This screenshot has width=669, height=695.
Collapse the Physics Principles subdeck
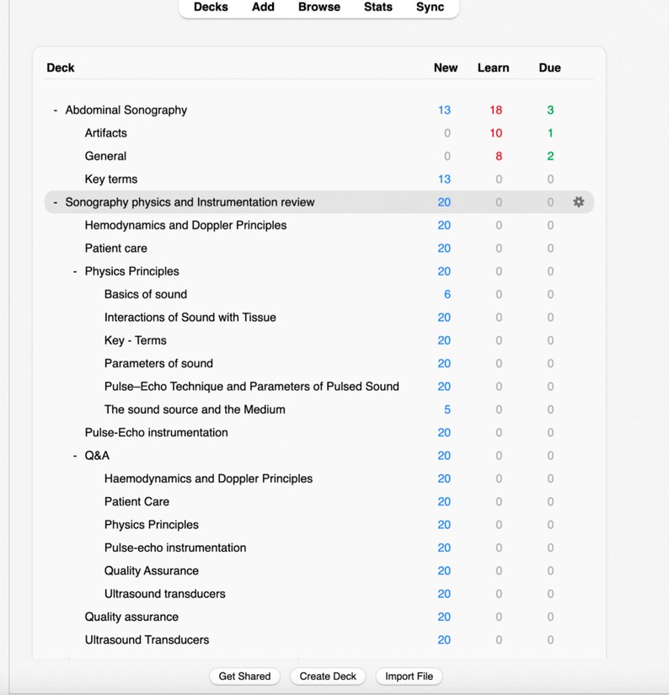pyautogui.click(x=75, y=271)
